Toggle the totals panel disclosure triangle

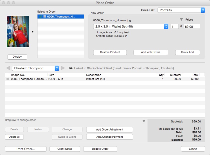[x=144, y=121]
